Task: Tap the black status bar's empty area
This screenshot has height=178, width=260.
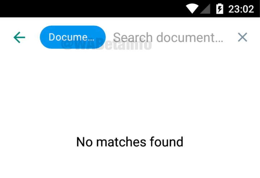Action: (x=91, y=9)
